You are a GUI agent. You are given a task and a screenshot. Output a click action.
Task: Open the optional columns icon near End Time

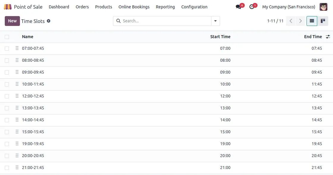click(328, 36)
